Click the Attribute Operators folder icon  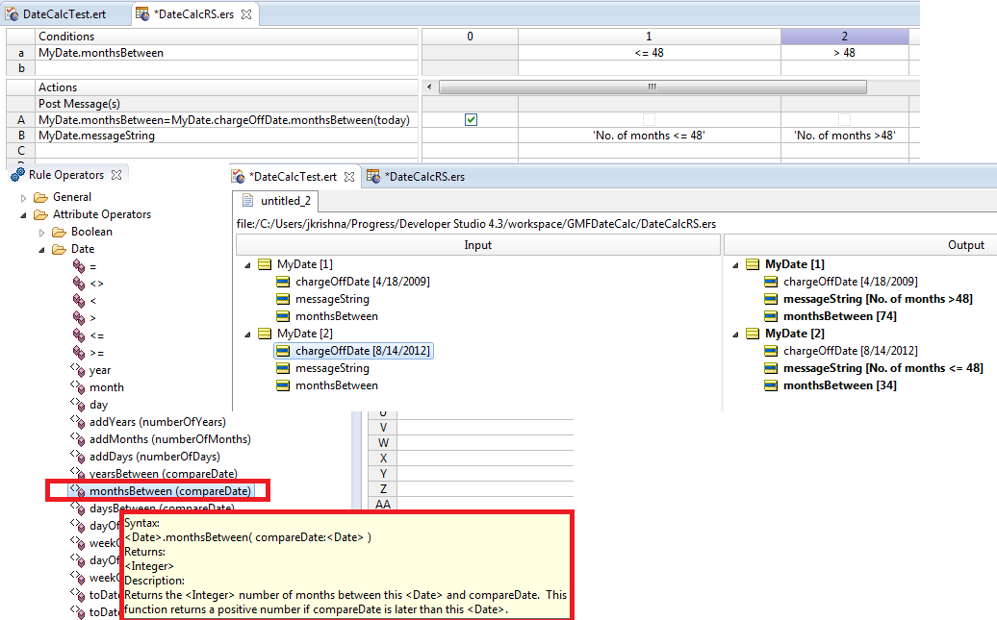[x=41, y=214]
